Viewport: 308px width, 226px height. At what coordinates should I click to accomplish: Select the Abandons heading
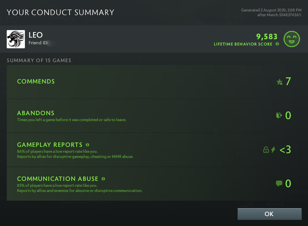pos(36,113)
